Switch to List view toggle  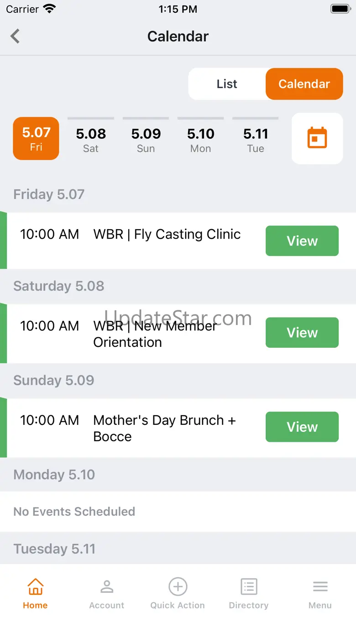[x=227, y=84]
